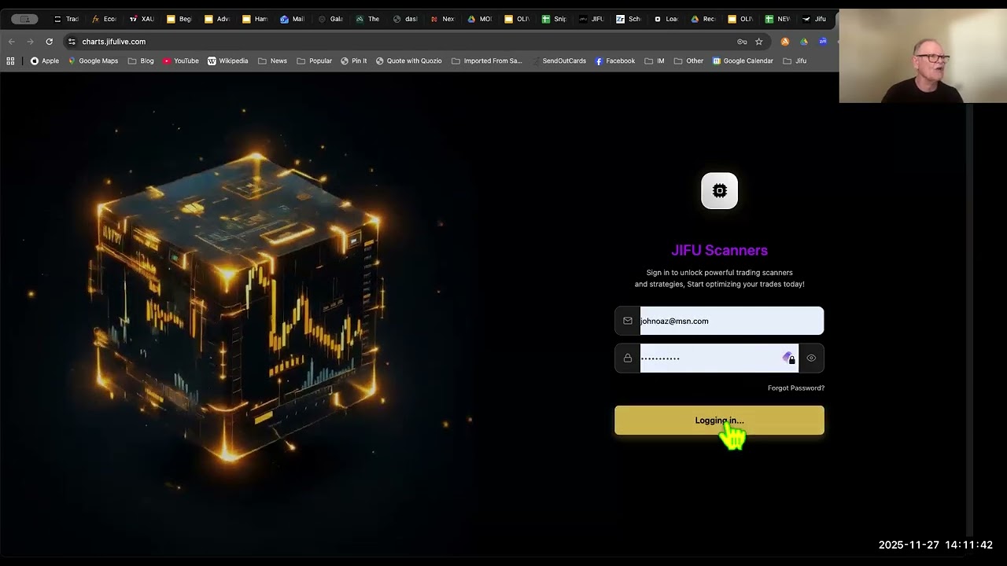Expand the Imported From Sa... bookmarks folder
The width and height of the screenshot is (1007, 566).
coord(486,61)
